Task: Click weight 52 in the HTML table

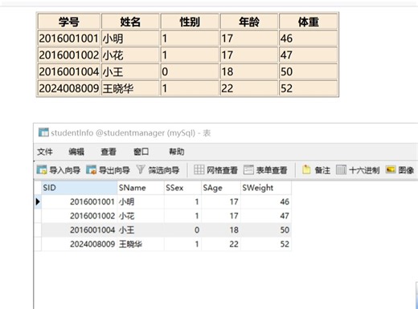Action: (309, 88)
